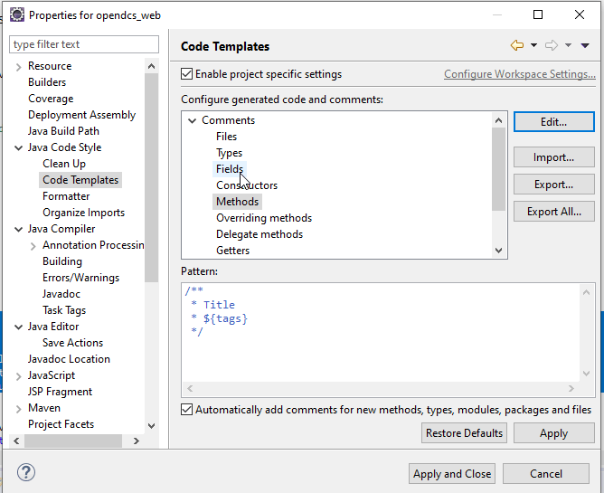Viewport: 604px width, 493px height.
Task: Collapse the Java Compiler node
Action: pos(18,229)
